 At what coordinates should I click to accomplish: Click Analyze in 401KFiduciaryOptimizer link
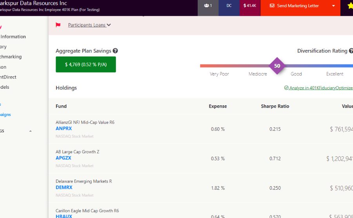320,88
